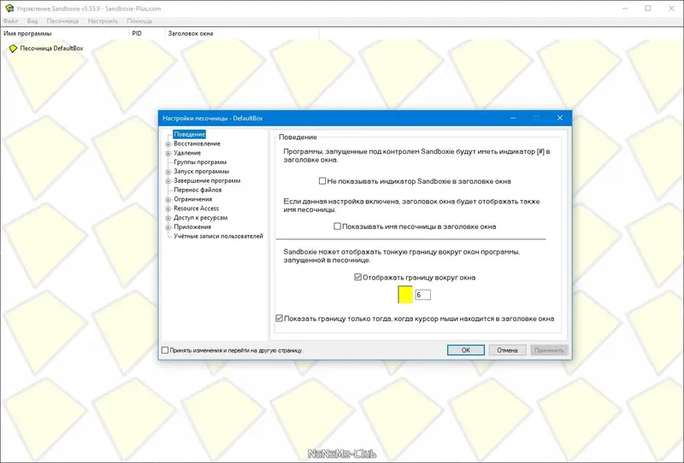This screenshot has width=684, height=463.
Task: Open the Файл menu
Action: click(11, 21)
